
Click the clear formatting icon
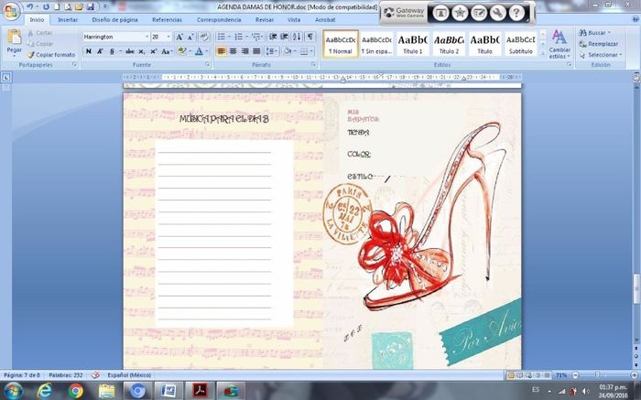click(204, 37)
